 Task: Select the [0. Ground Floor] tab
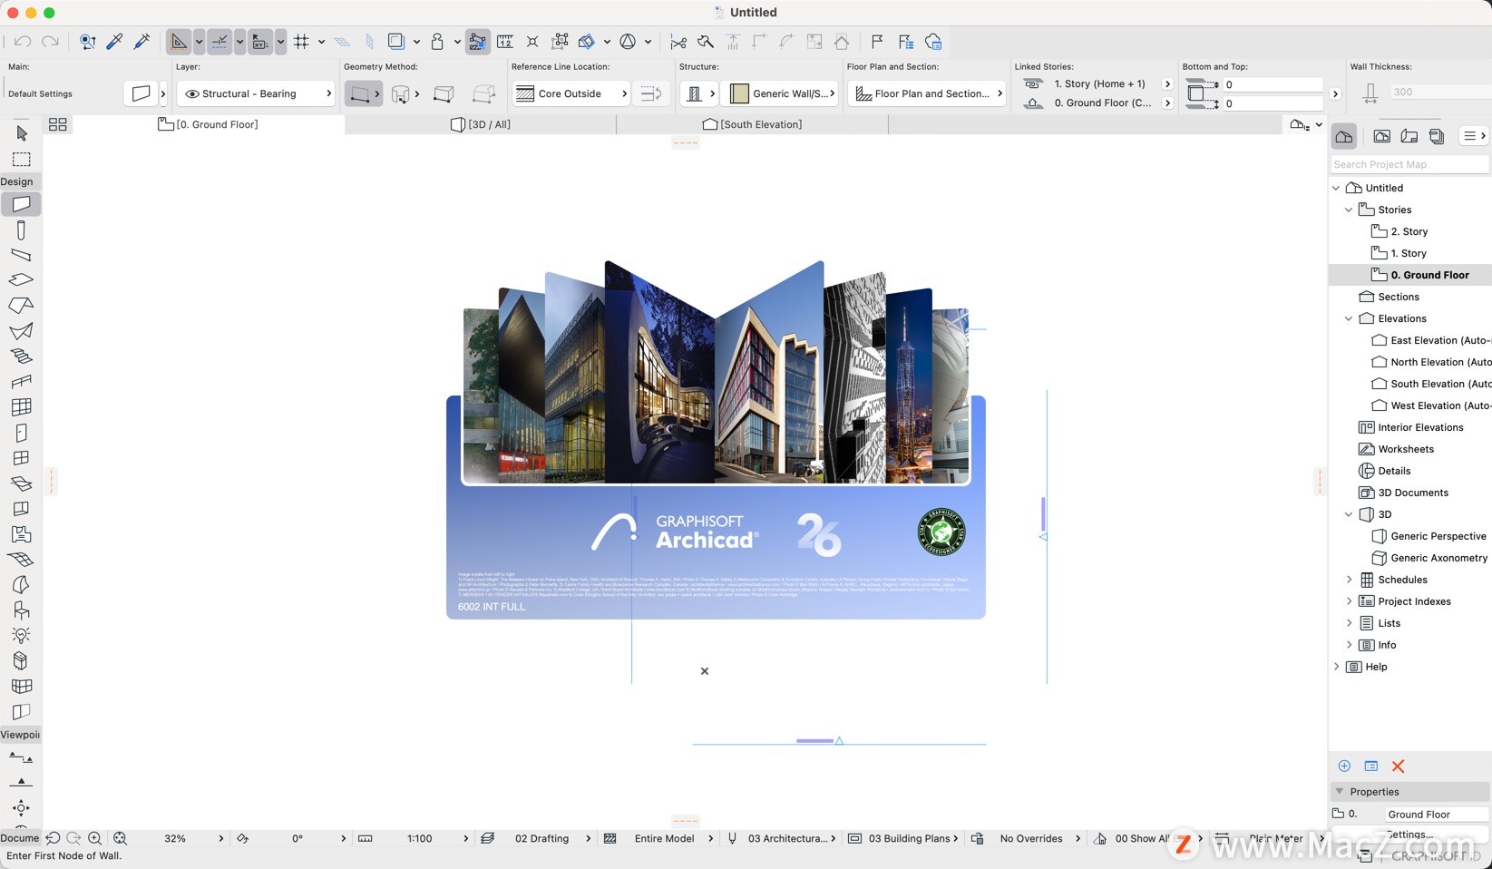point(209,124)
